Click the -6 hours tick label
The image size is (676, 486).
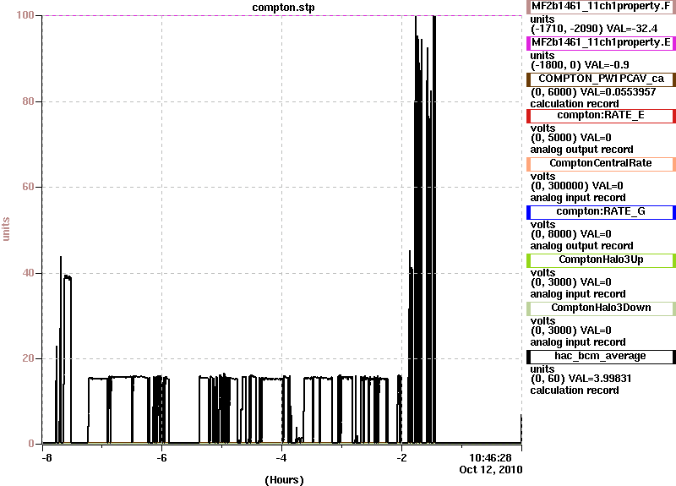click(x=161, y=457)
